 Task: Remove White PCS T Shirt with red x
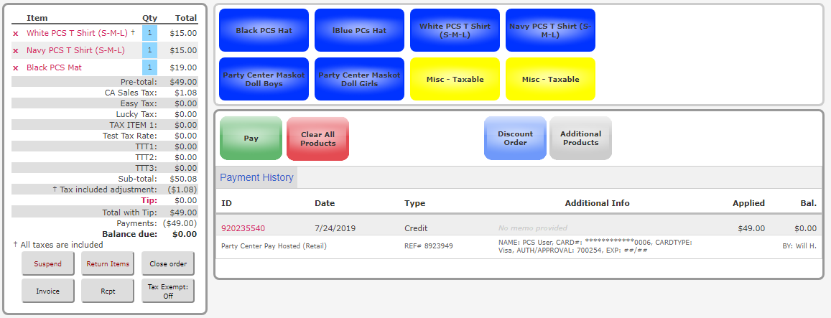click(x=15, y=34)
